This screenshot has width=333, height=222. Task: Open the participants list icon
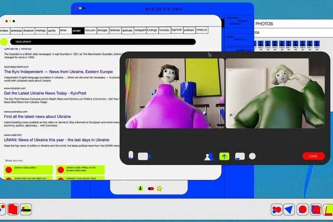pyautogui.click(x=209, y=157)
